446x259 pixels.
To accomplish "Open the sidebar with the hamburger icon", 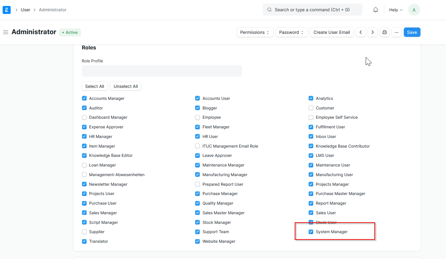I will click(5, 32).
